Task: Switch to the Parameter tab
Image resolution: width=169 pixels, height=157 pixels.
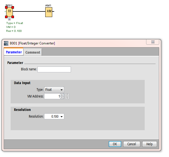Action: pos(14,52)
